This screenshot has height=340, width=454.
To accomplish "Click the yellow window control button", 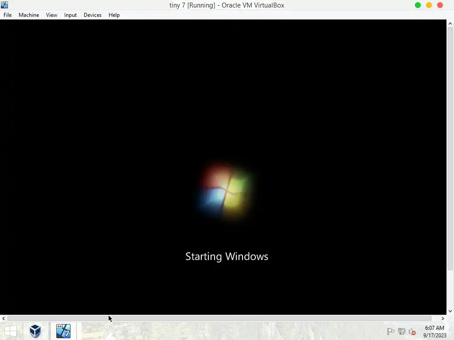I will click(x=429, y=5).
